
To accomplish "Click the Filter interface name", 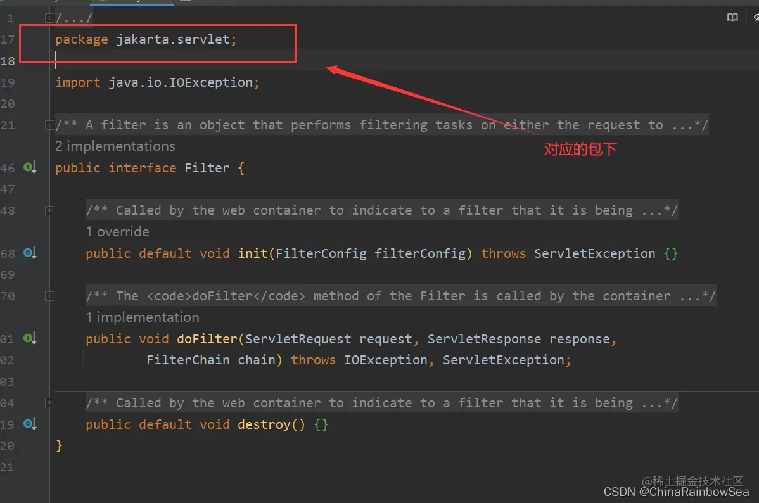I will [207, 168].
